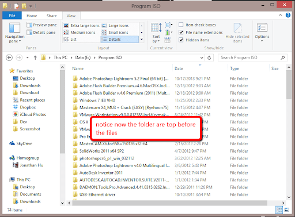Switch to Small icons layout
This screenshot has width=295, height=217.
115,32
